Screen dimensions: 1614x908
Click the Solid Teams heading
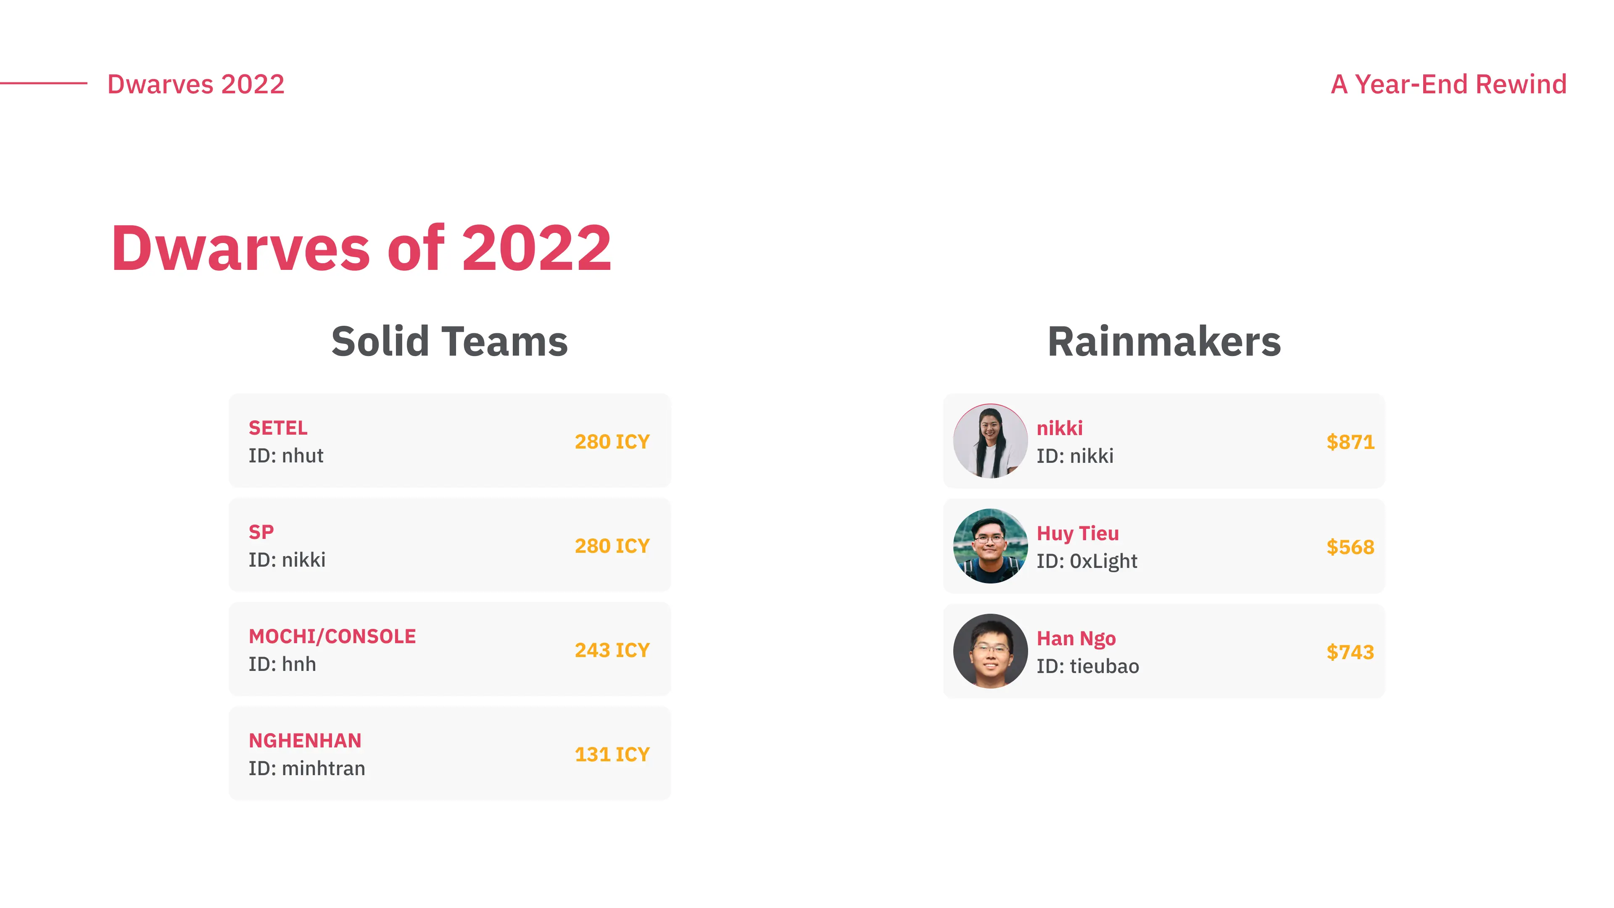coord(450,341)
